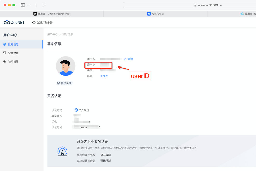
Task: Click the highlighted 用户ID field
Action: point(98,65)
